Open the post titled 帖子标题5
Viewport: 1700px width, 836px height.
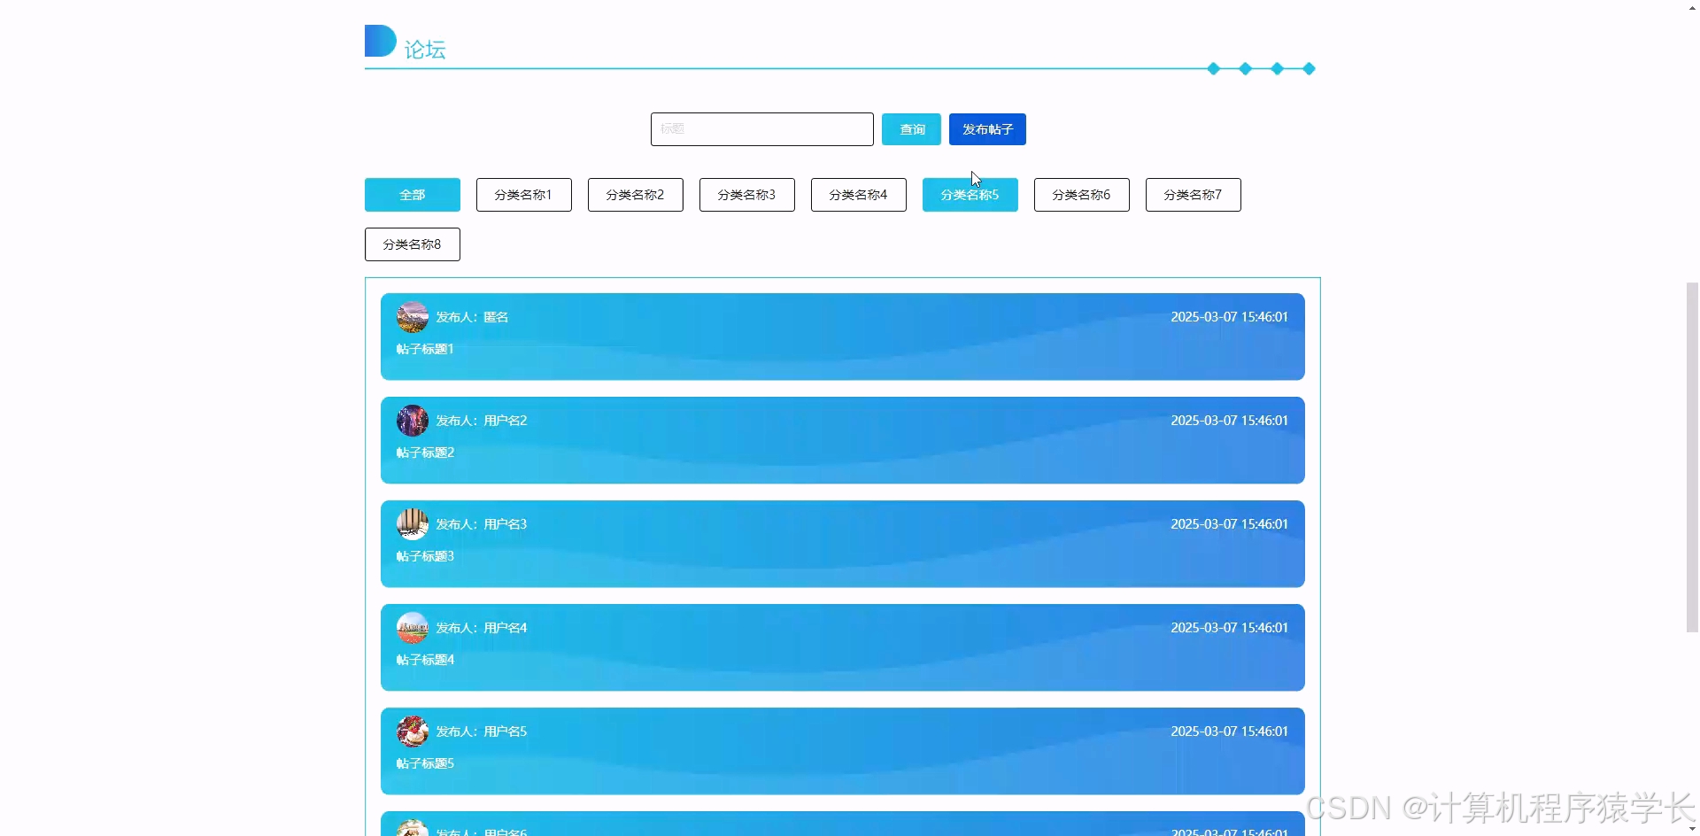(x=425, y=763)
